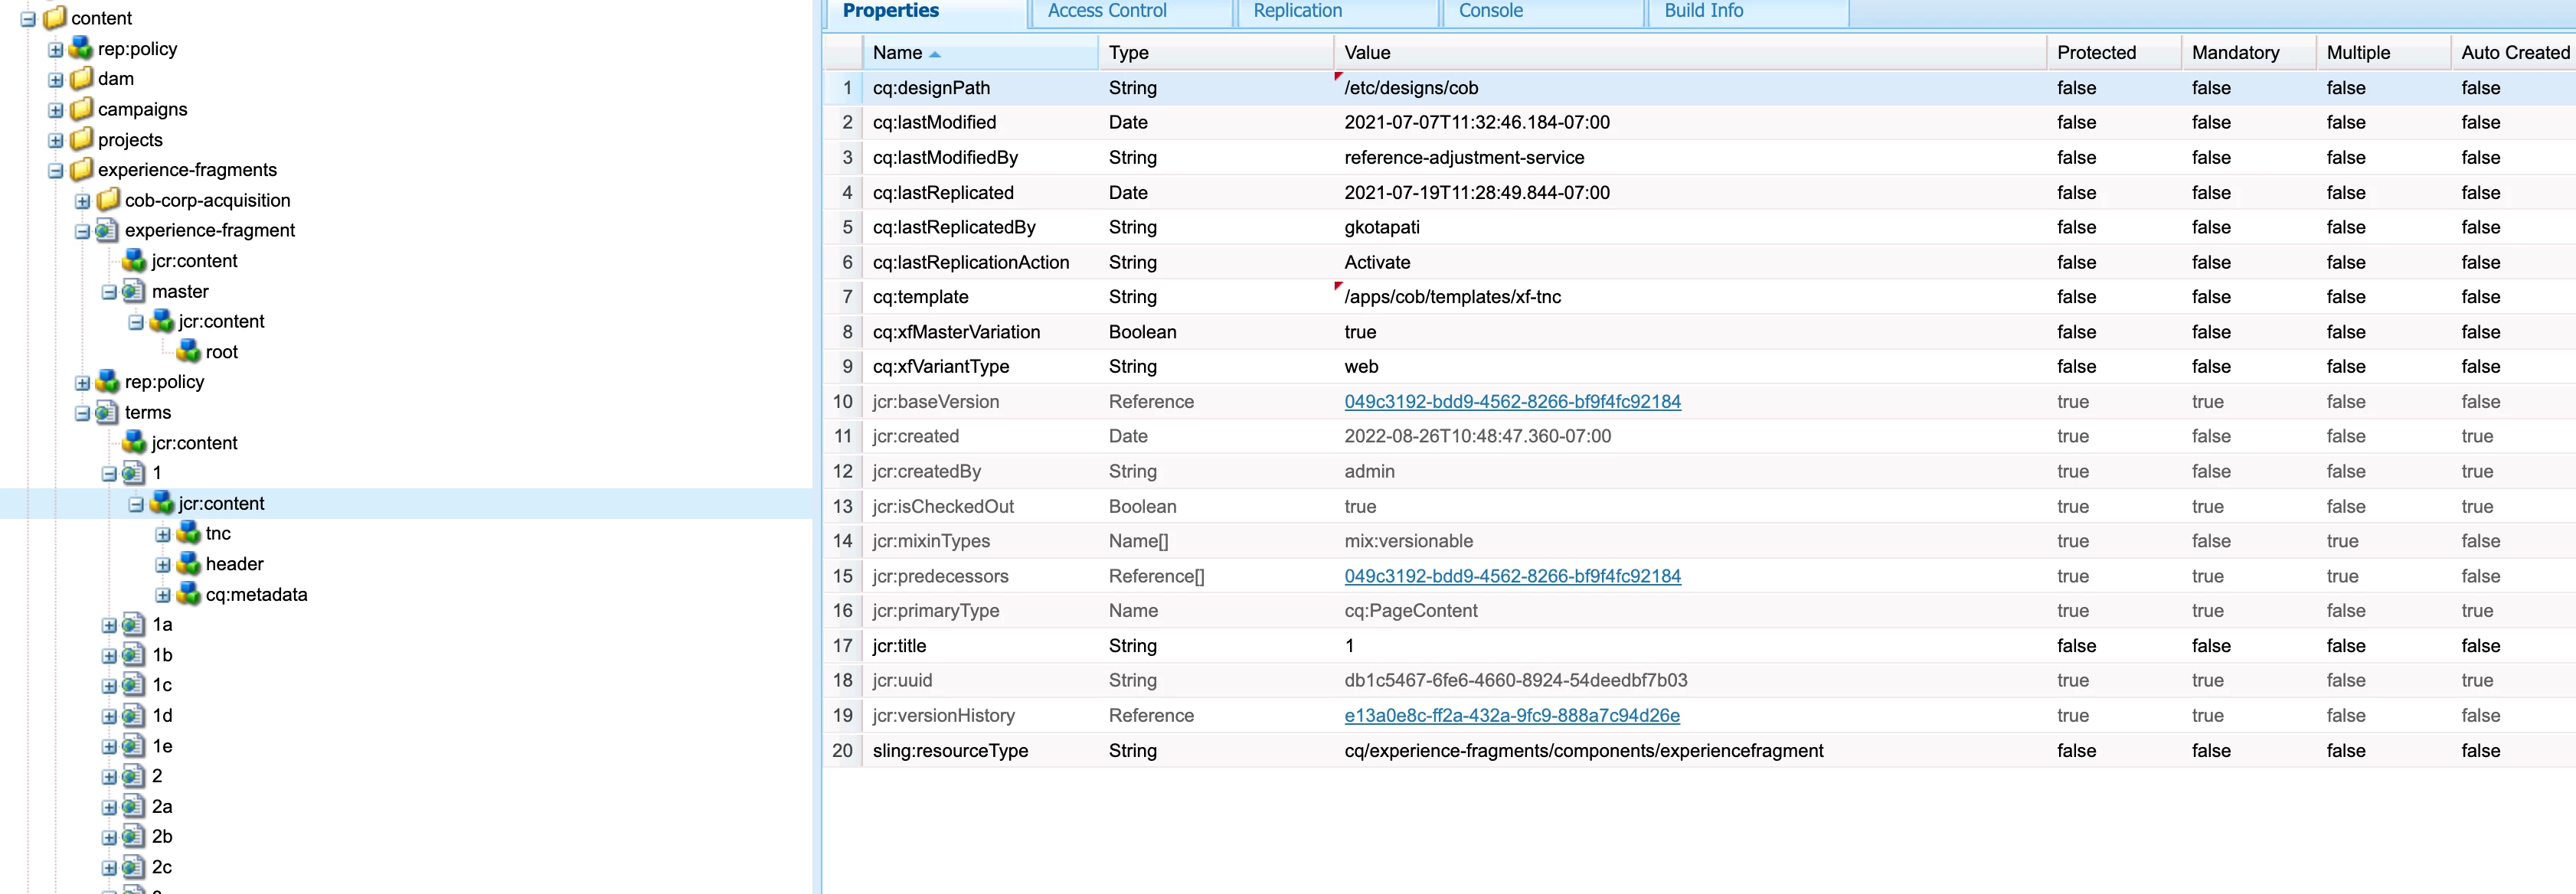Click the campaigns folder icon

coord(82,109)
